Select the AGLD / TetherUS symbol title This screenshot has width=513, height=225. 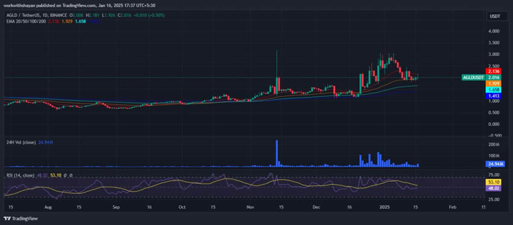[x=37, y=15]
